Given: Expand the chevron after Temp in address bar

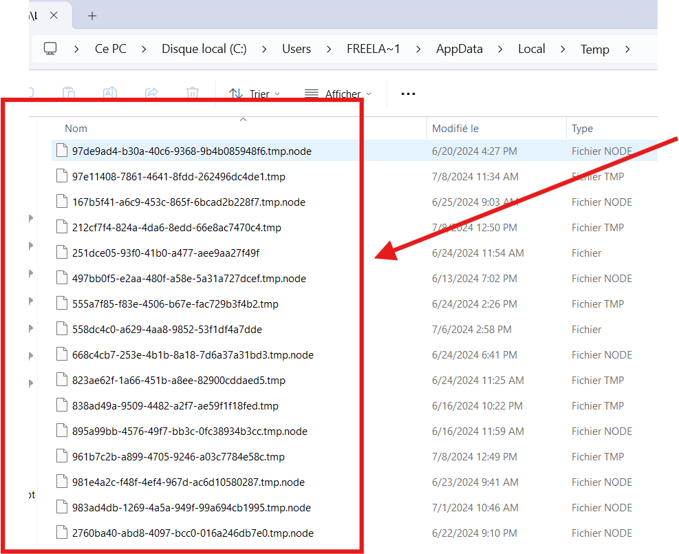Looking at the screenshot, I should tap(627, 49).
